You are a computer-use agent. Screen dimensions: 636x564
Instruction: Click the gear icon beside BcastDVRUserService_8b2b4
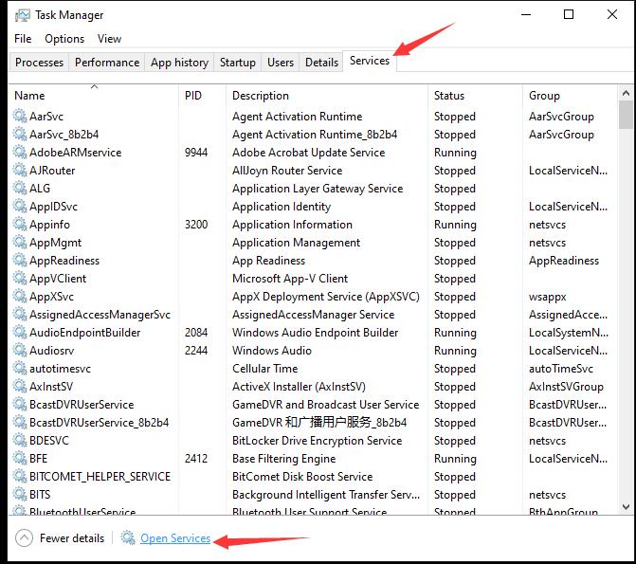click(x=20, y=422)
